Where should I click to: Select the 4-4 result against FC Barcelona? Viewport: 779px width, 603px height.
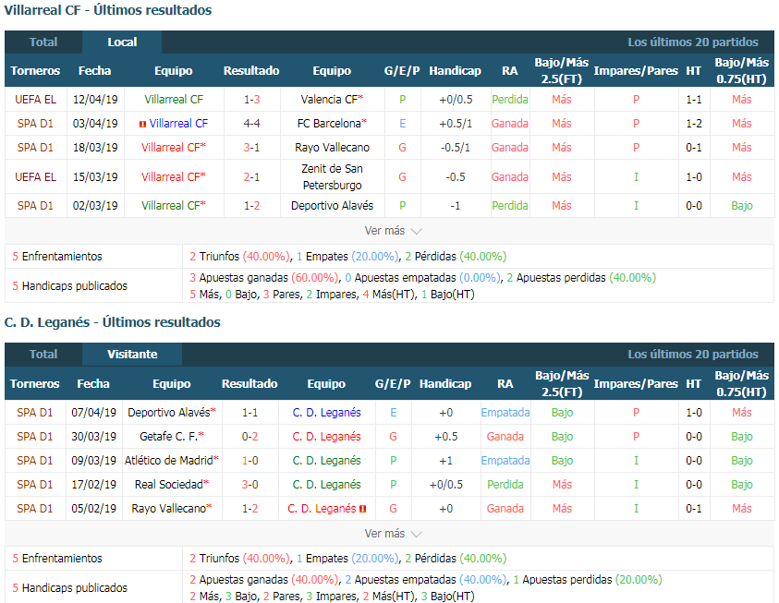251,123
